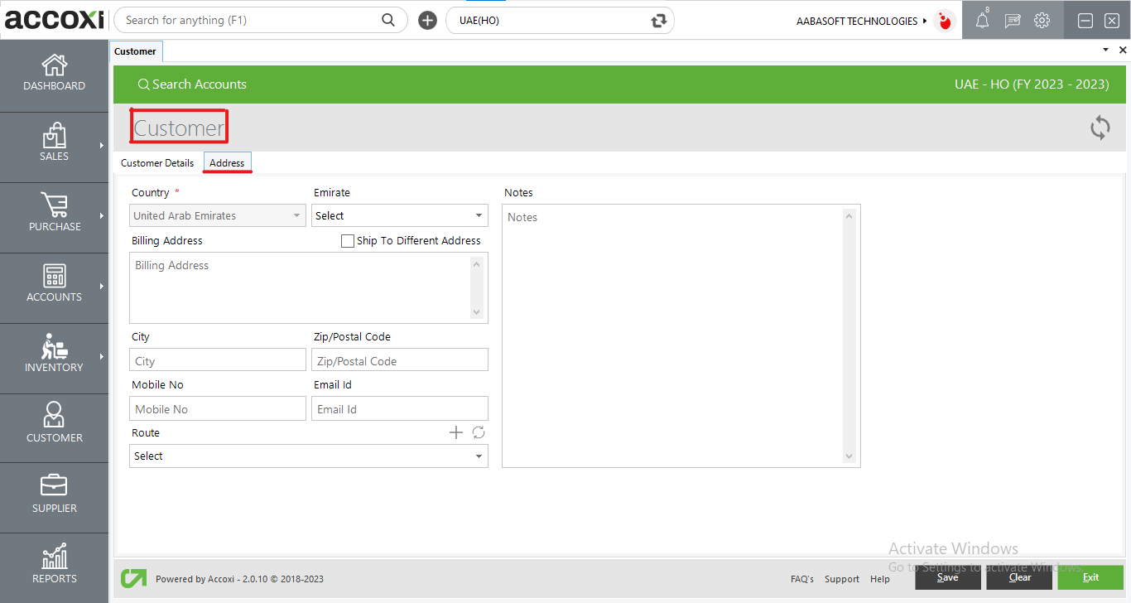The image size is (1131, 603).
Task: Open notifications bell
Action: (x=982, y=20)
